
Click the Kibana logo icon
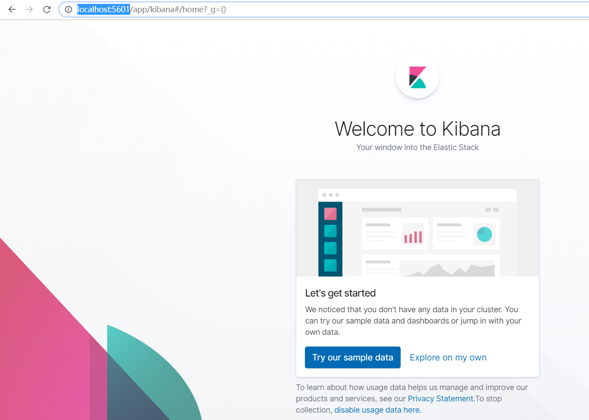point(418,77)
